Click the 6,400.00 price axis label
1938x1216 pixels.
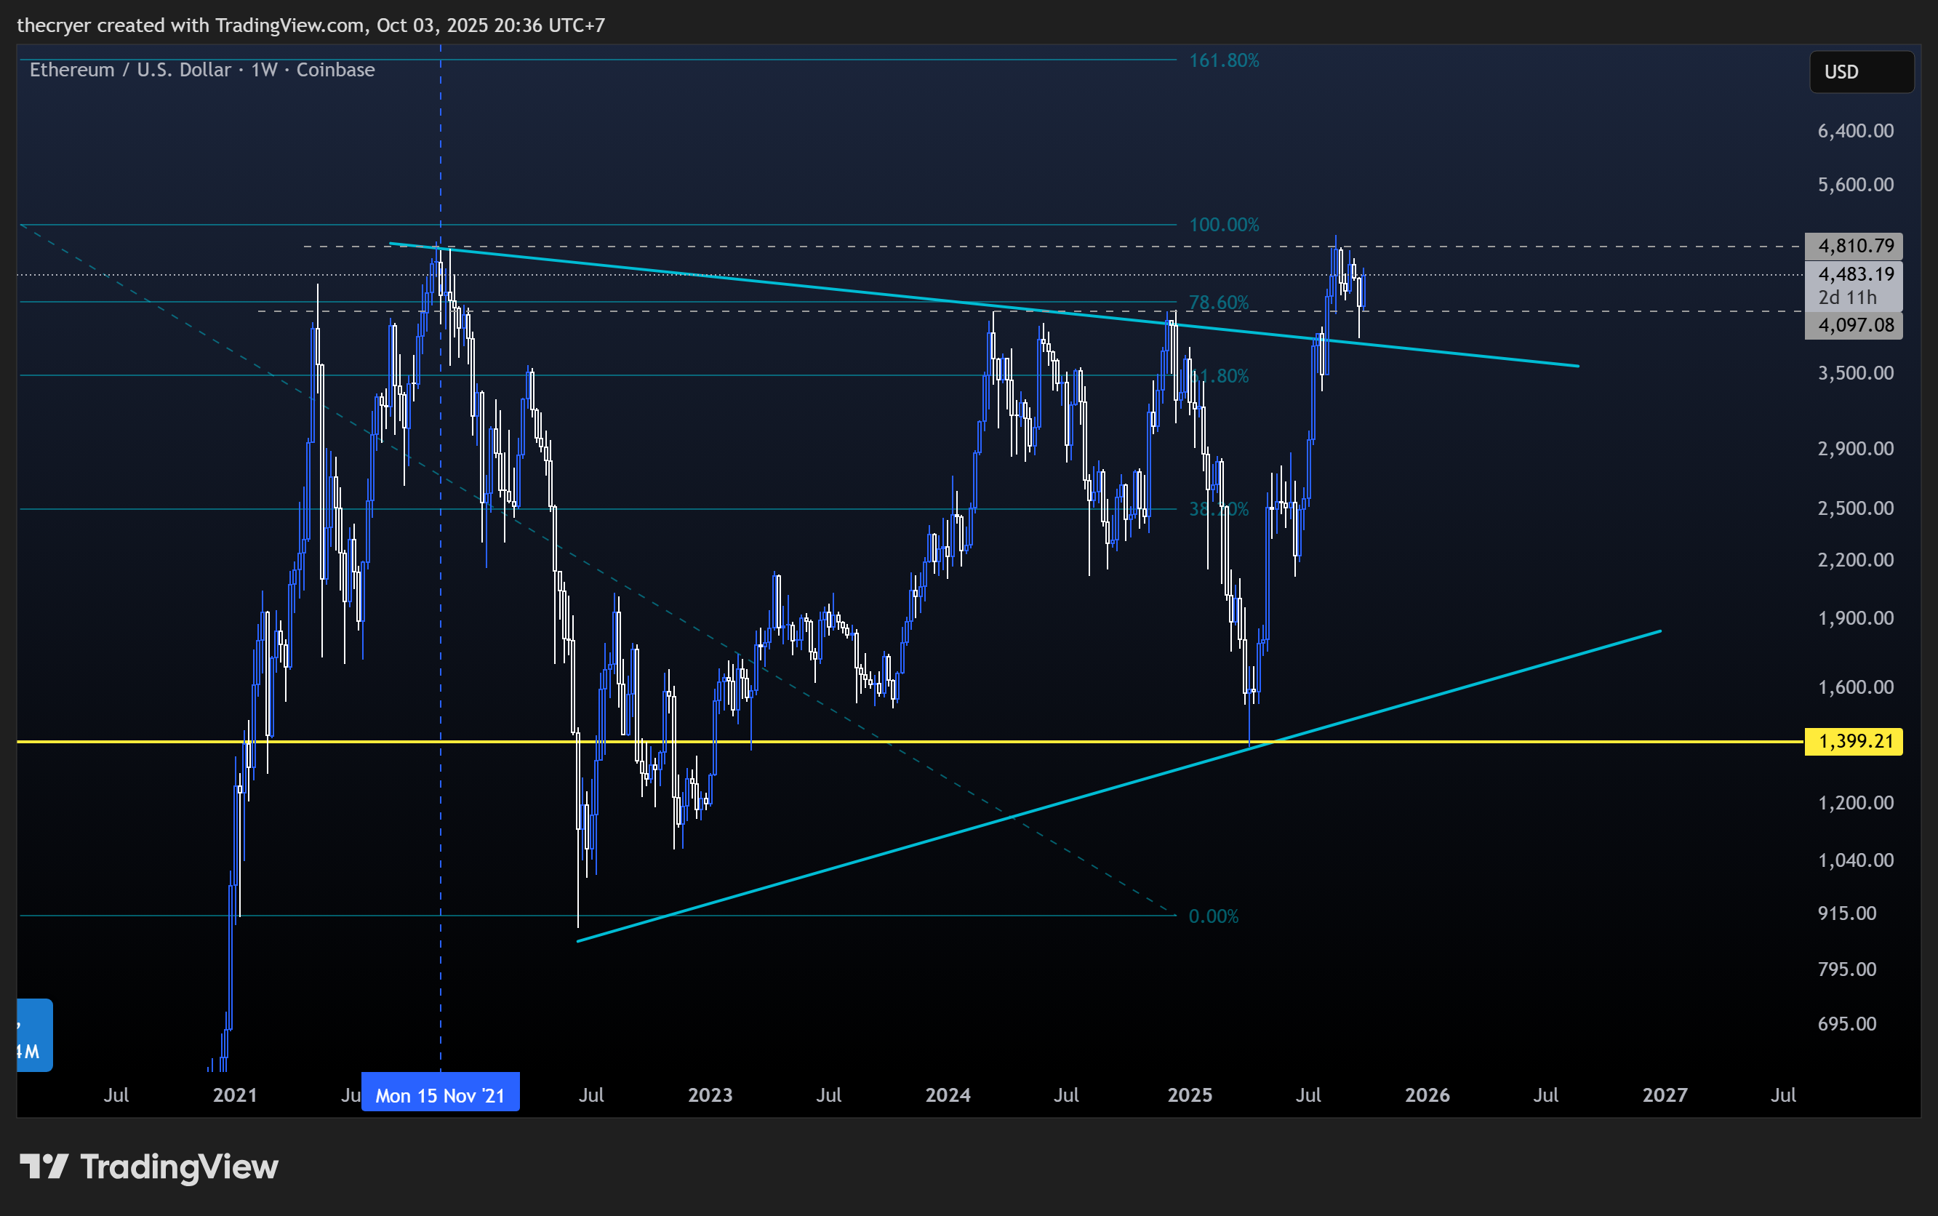[x=1855, y=130]
